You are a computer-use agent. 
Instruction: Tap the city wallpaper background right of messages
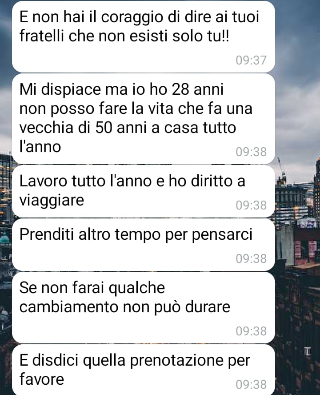(x=298, y=202)
